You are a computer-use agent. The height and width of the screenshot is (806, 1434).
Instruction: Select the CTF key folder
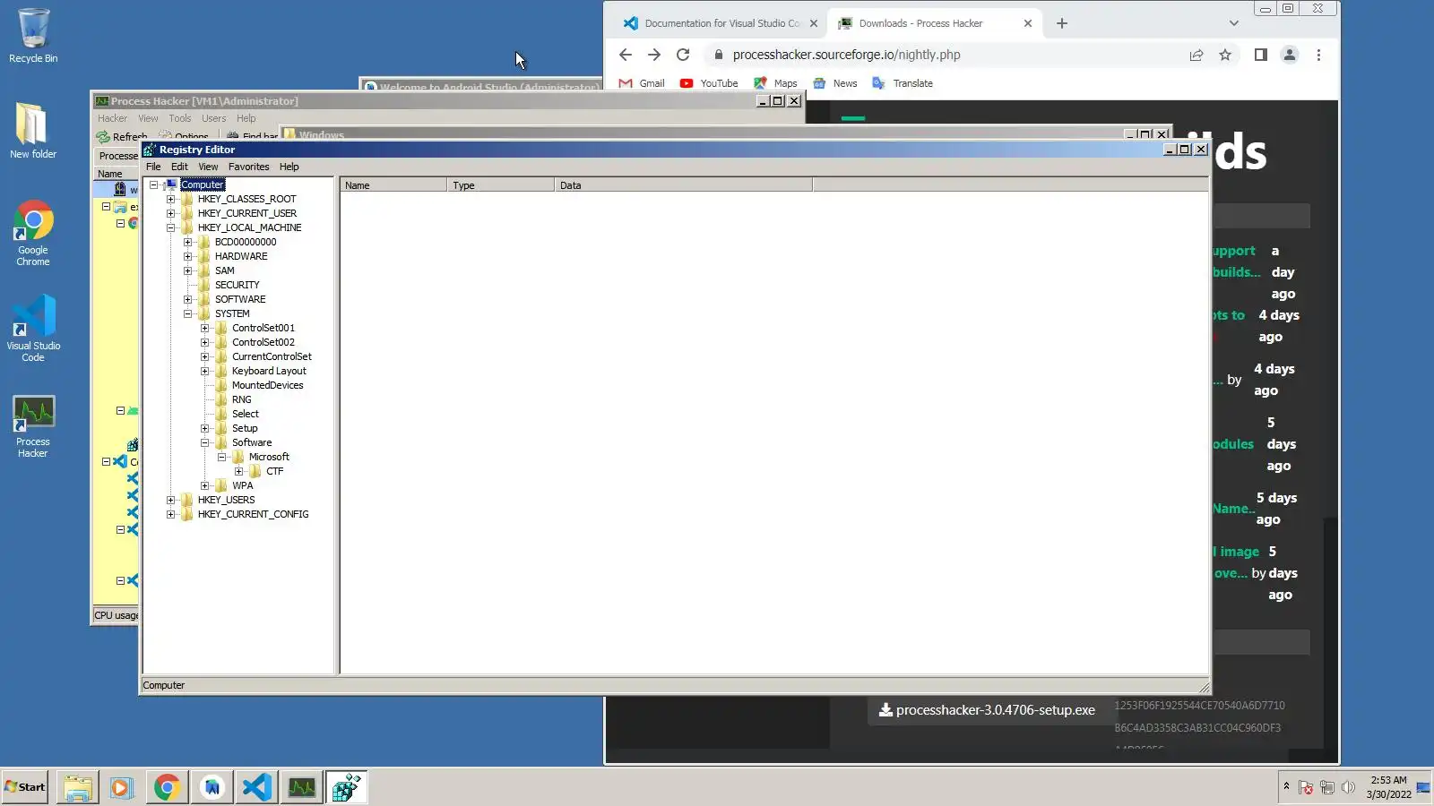tap(274, 471)
